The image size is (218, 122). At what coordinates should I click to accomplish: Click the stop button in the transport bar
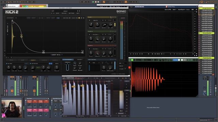click(x=96, y=2)
